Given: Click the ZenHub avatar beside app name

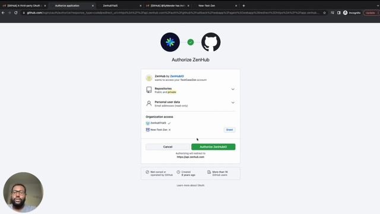Looking at the screenshot, I should click(149, 78).
